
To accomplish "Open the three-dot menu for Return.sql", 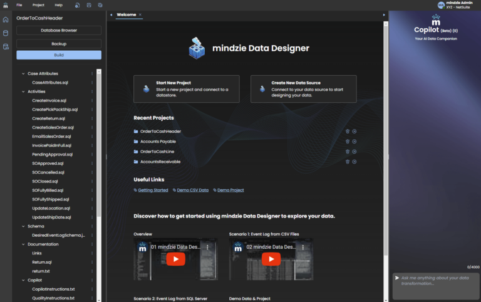I will coord(92,263).
